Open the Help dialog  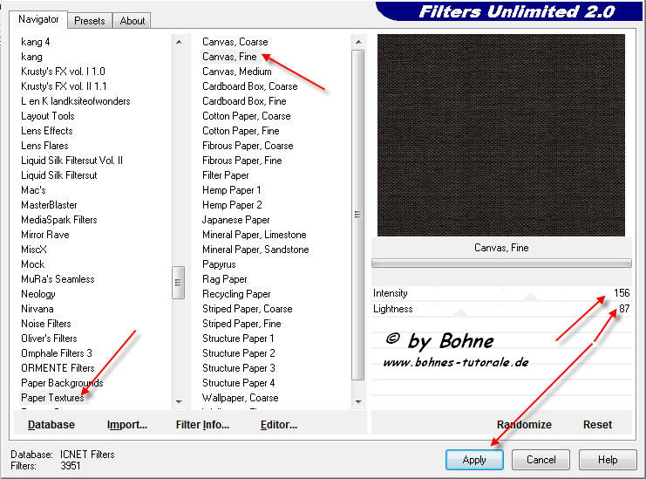[608, 460]
